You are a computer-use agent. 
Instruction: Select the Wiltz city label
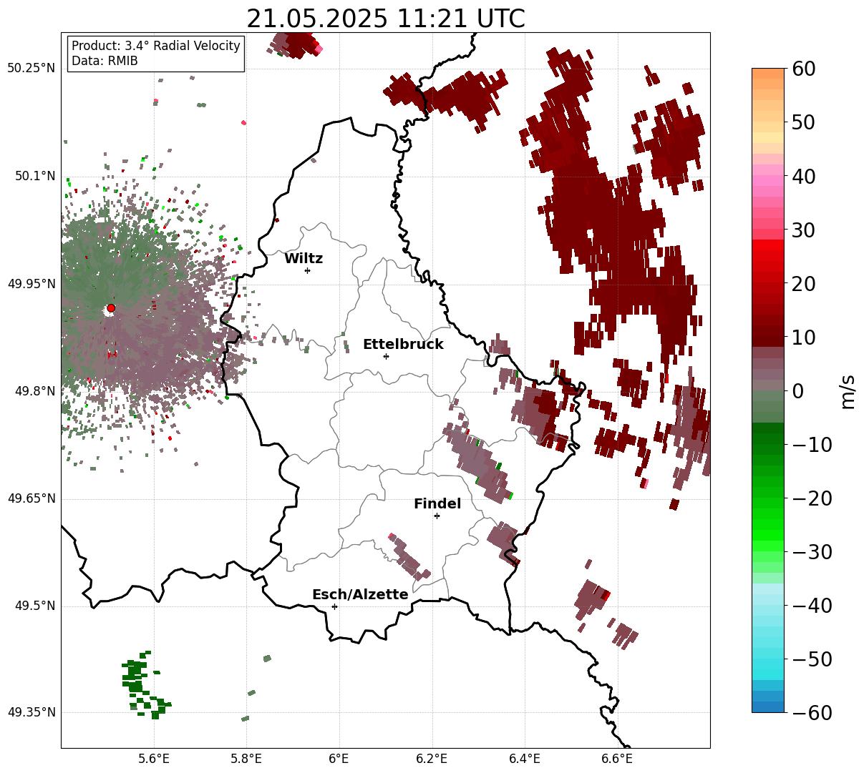304,259
